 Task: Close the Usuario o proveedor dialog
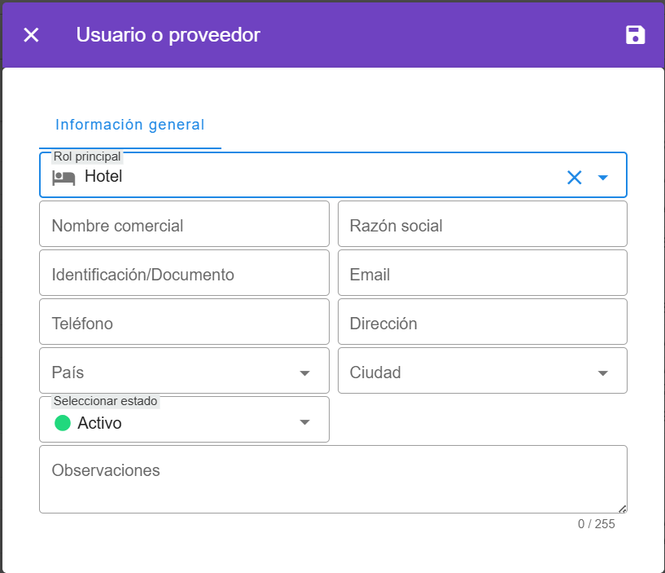pyautogui.click(x=31, y=35)
